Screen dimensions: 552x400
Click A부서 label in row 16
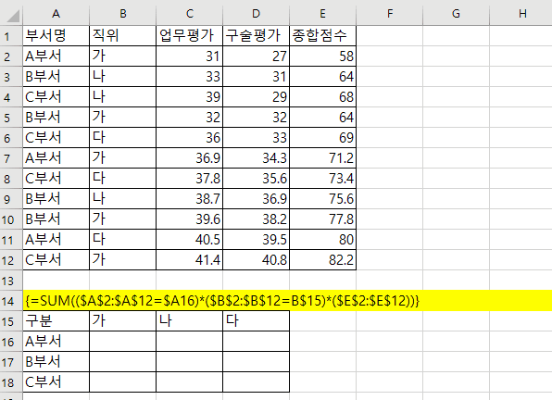[x=56, y=342]
